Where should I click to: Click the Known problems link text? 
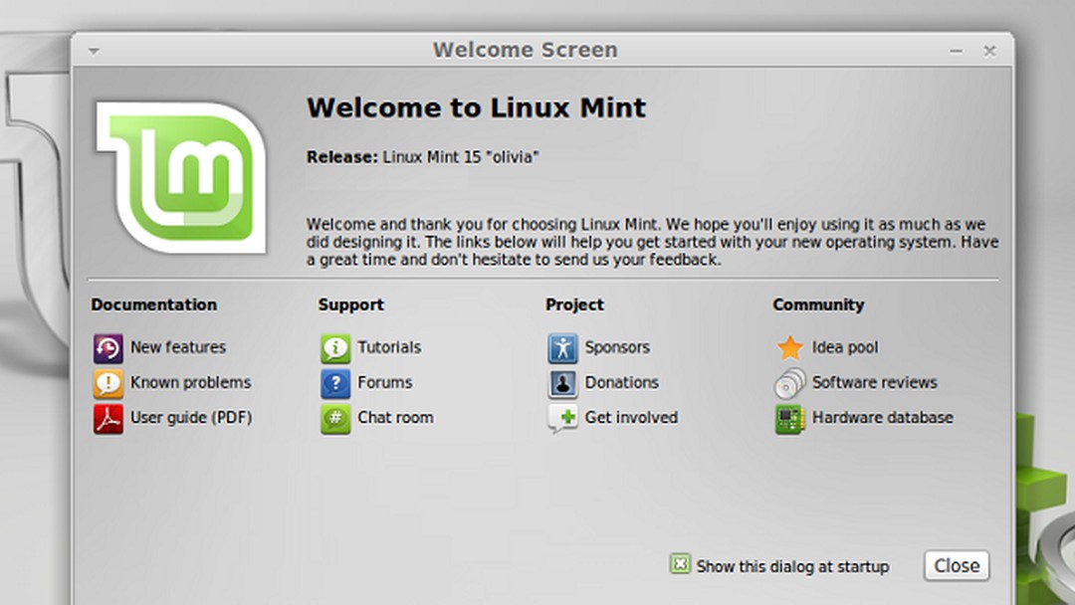(190, 383)
